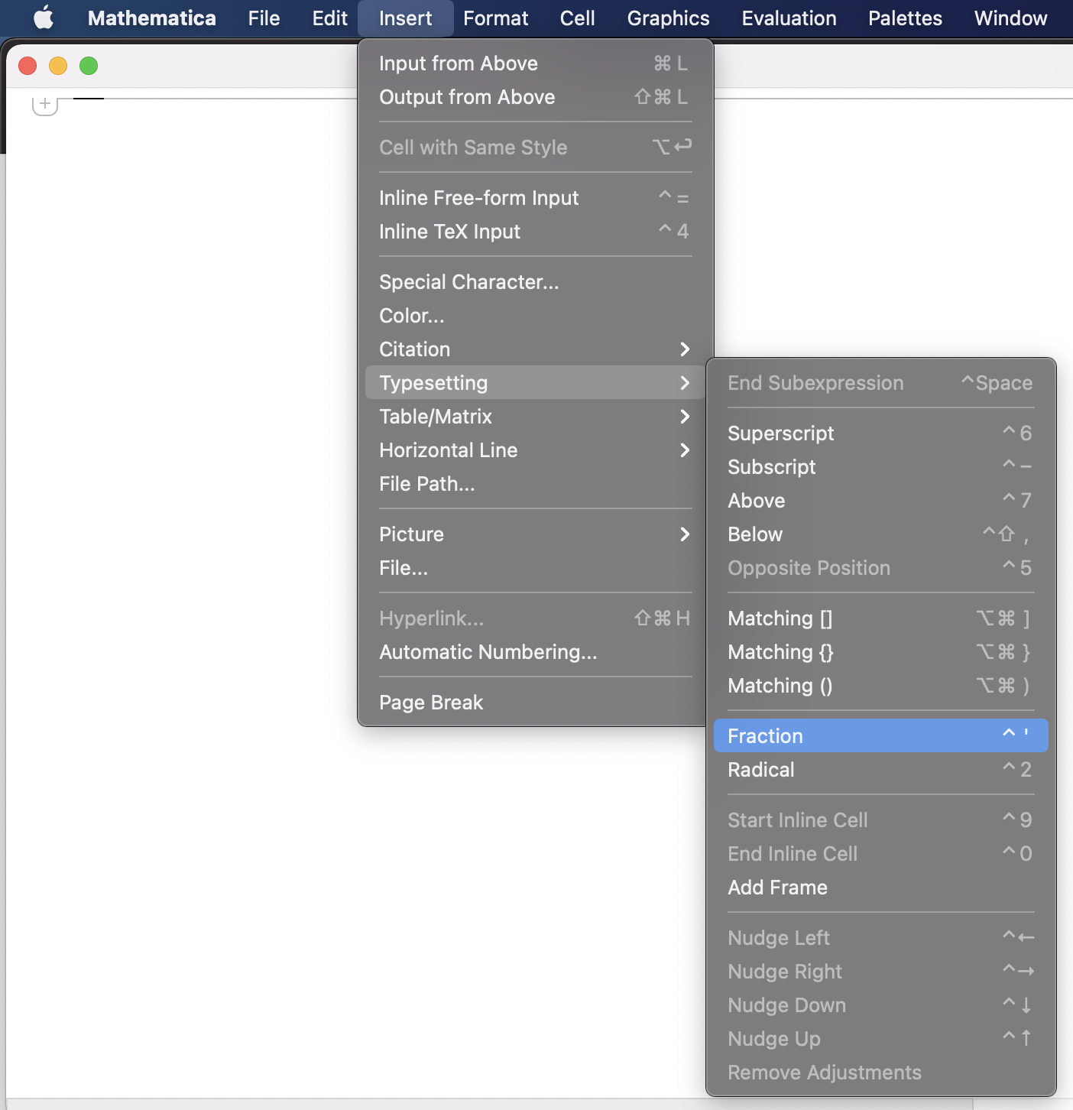Insert a Superscript
The height and width of the screenshot is (1110, 1073).
pos(881,433)
